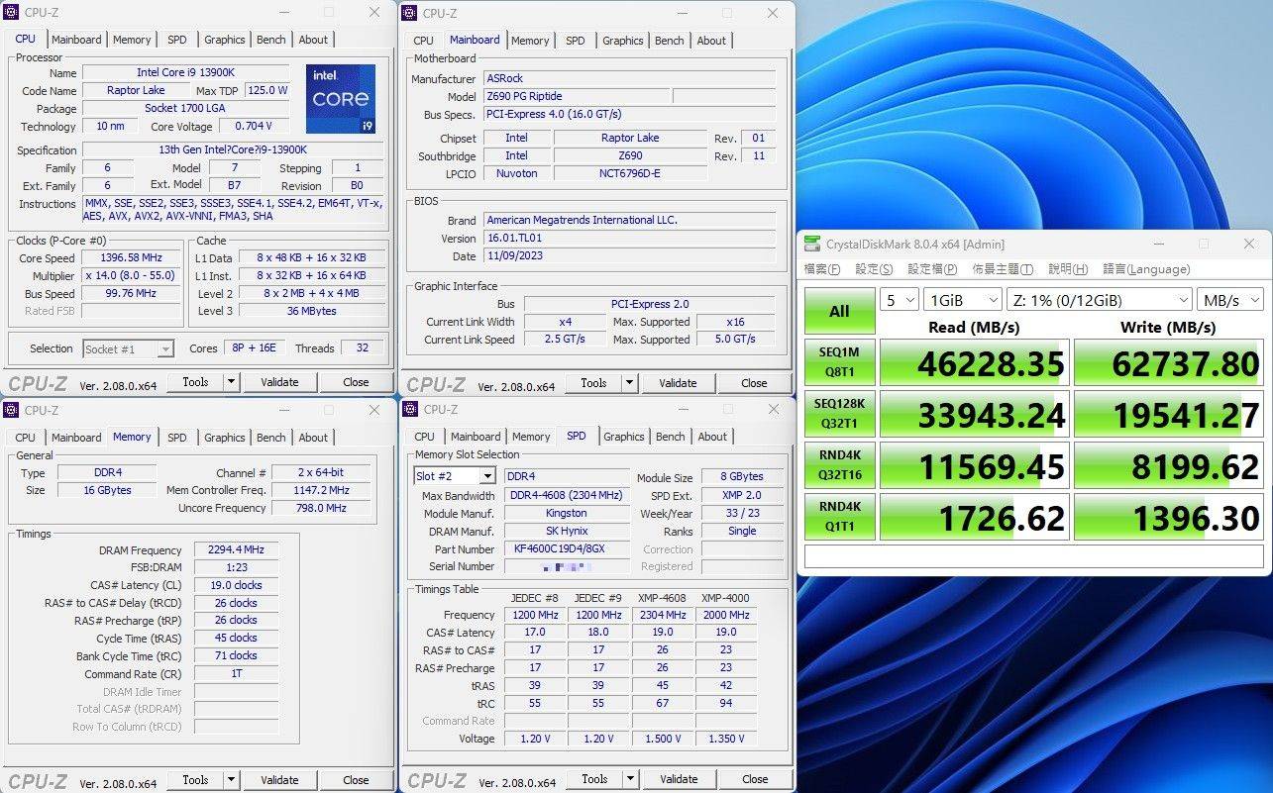Viewport: 1273px width, 793px height.
Task: Open test count dropdown showing 5
Action: (899, 300)
